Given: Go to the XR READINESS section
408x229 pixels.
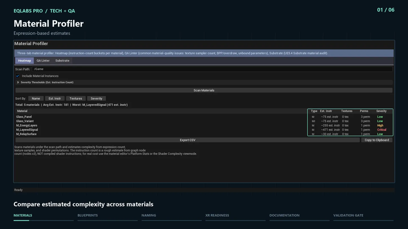Looking at the screenshot, I should click(217, 215).
